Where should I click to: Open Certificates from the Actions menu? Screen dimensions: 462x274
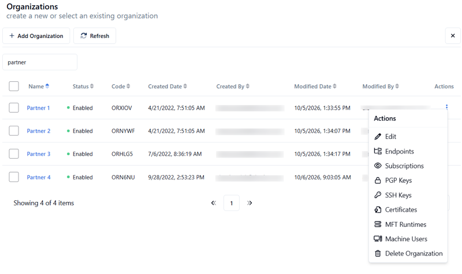coord(408,209)
